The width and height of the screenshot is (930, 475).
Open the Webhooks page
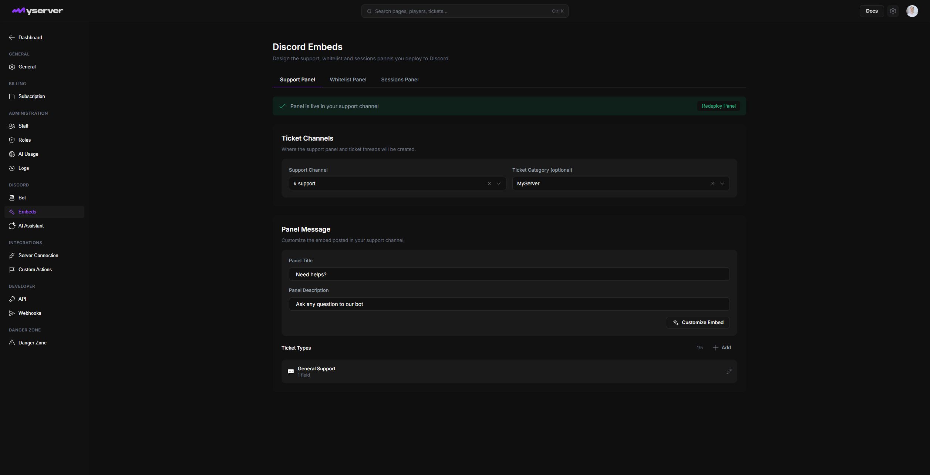click(44, 313)
